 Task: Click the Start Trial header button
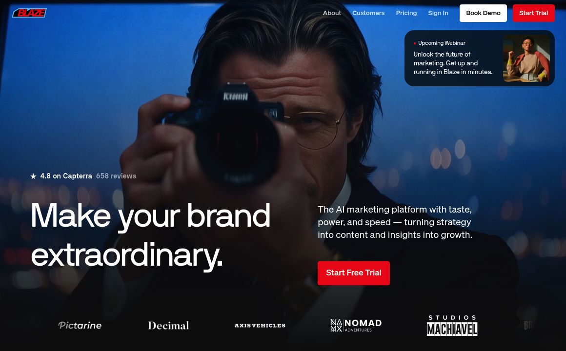click(x=533, y=13)
